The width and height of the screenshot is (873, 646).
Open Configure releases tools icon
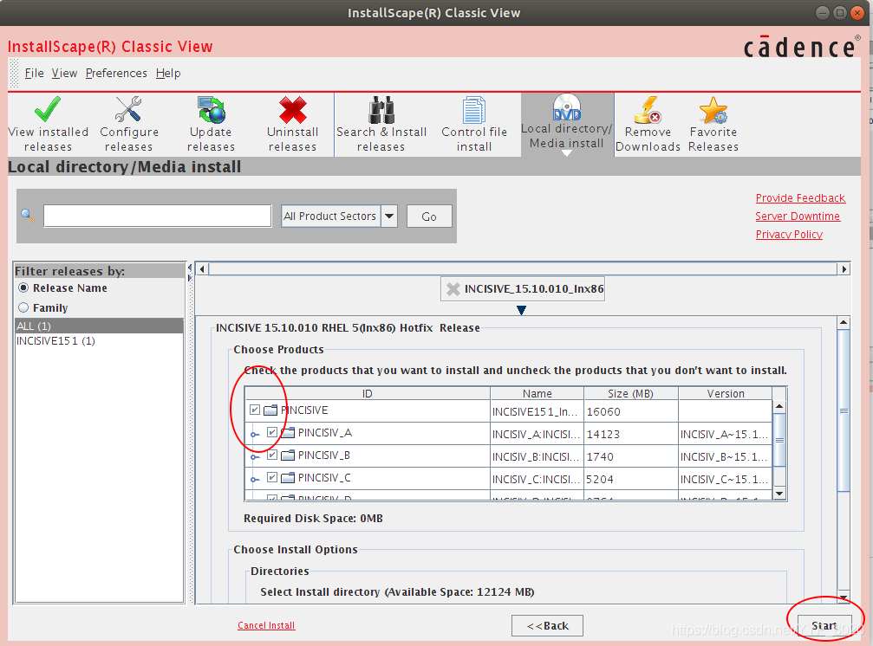[128, 109]
